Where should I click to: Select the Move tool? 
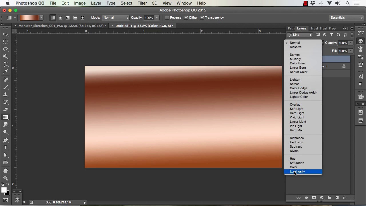(5, 34)
